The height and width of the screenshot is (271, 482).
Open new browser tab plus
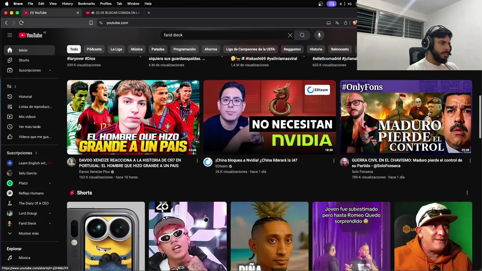coord(149,13)
